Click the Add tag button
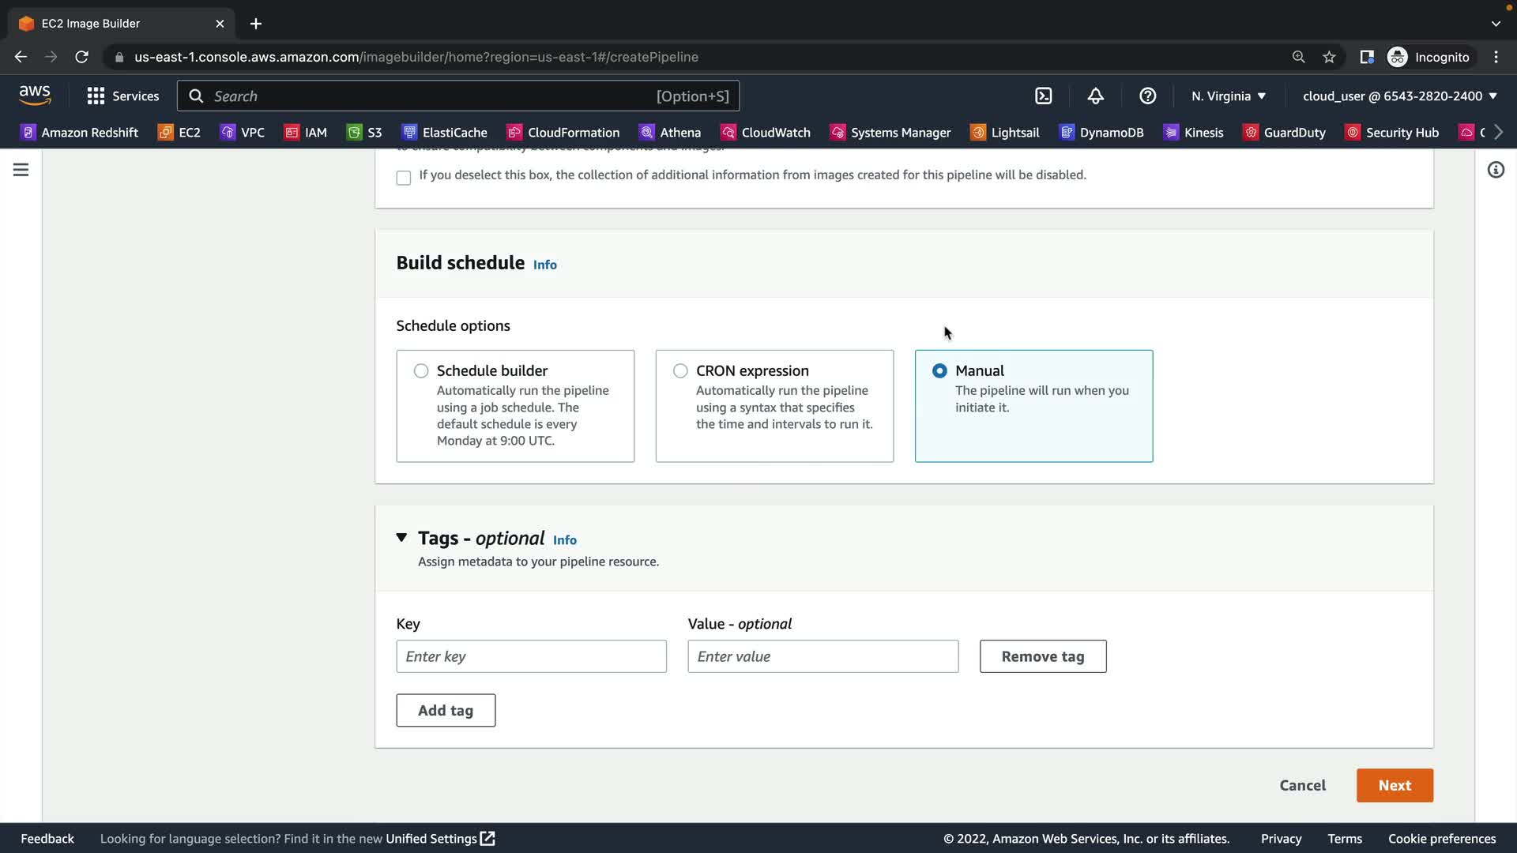The image size is (1517, 853). [446, 711]
